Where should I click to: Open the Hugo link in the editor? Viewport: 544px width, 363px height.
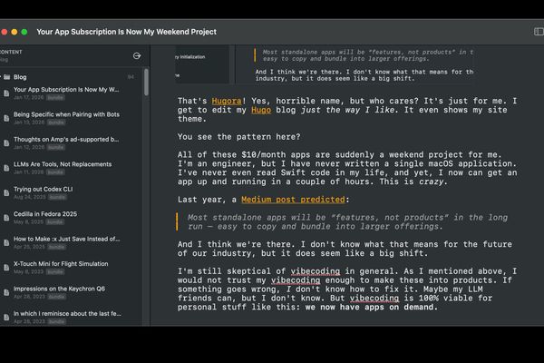point(261,110)
